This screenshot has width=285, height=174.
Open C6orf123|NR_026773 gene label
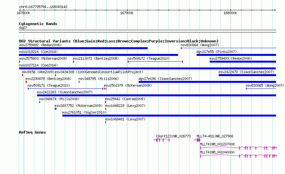(x=173, y=136)
